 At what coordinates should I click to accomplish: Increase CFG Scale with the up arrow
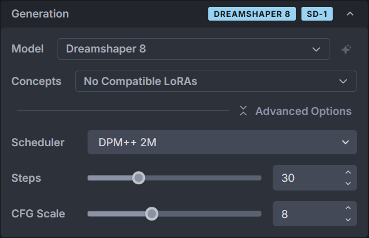(x=348, y=208)
